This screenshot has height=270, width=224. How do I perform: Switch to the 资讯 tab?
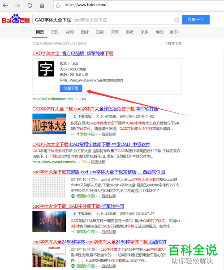coord(55,32)
